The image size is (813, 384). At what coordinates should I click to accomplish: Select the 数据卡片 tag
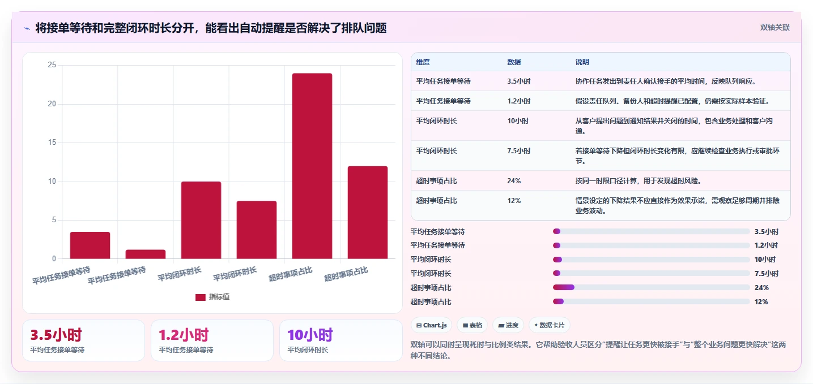[550, 325]
